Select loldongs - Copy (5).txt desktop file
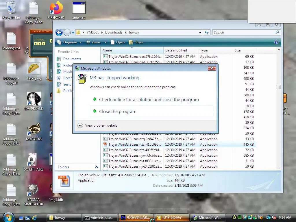 click(11, 195)
